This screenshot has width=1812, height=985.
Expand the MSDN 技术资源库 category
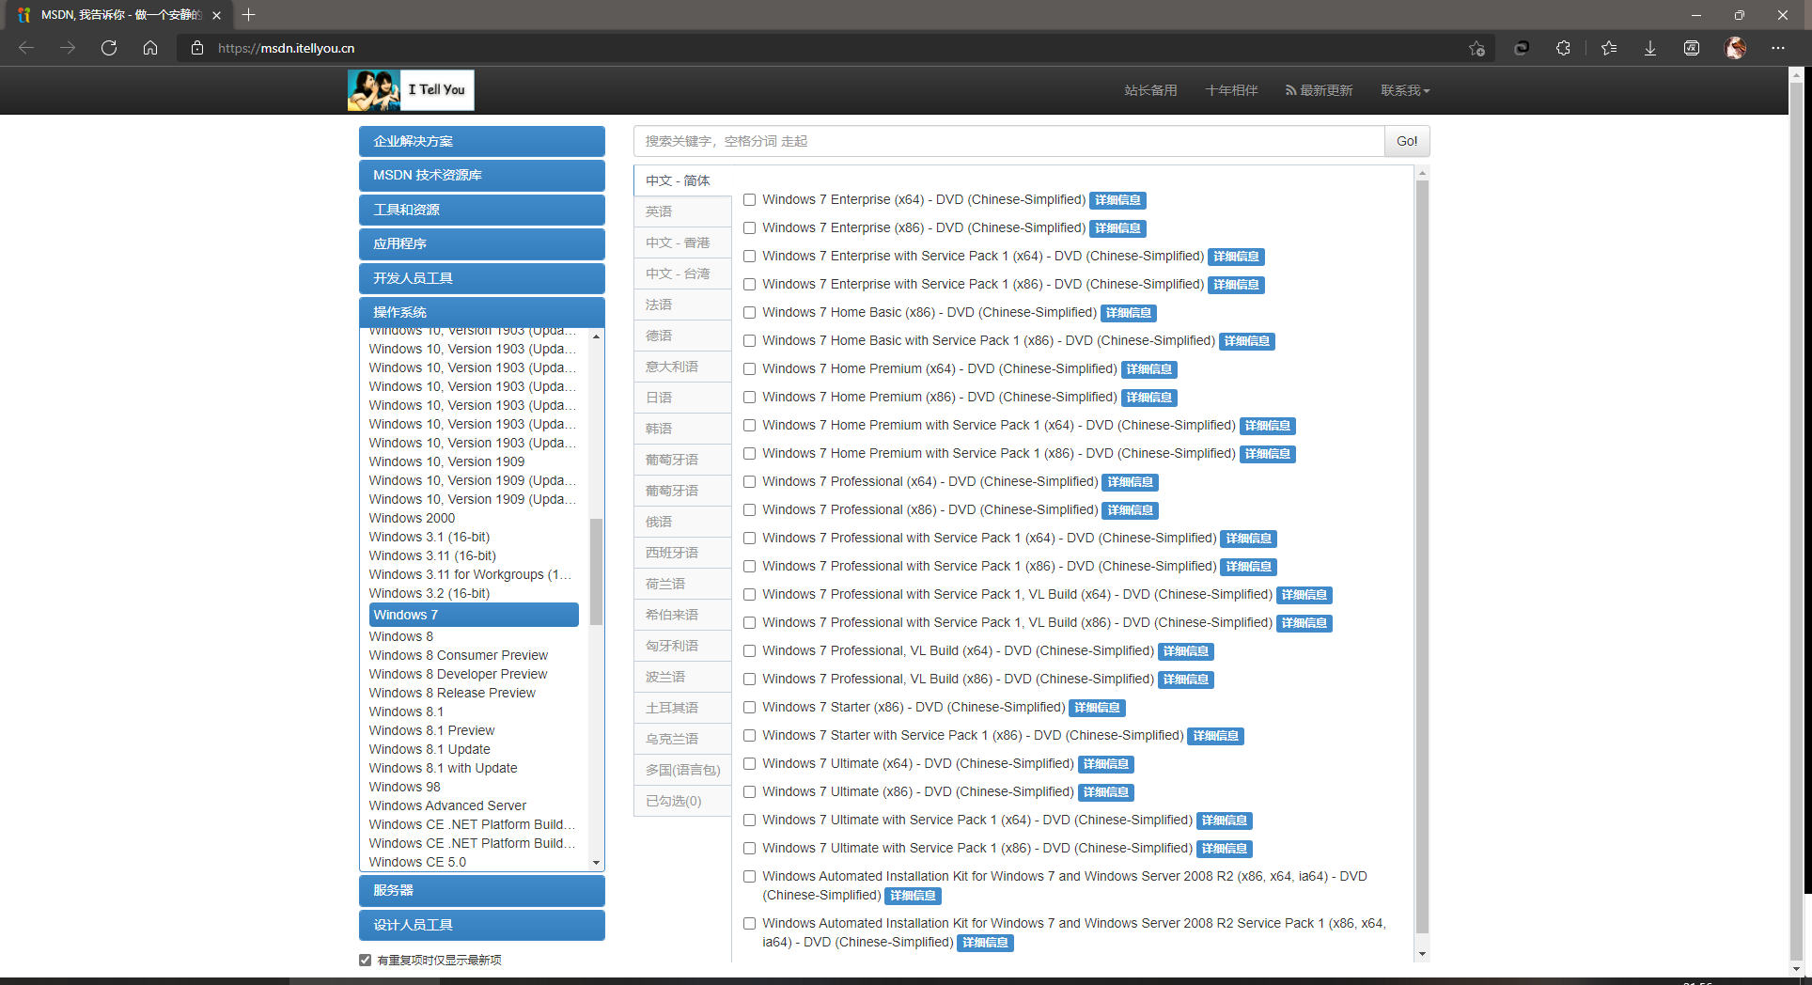[x=482, y=175]
